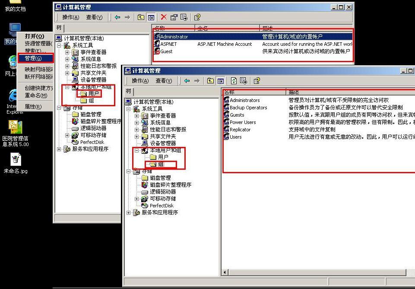
Task: Select the 未命名.jpg desktop file icon
Action: (x=16, y=164)
